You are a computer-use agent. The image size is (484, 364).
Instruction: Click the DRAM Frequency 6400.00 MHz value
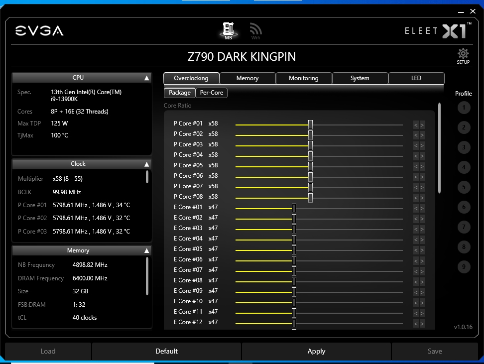(x=90, y=278)
